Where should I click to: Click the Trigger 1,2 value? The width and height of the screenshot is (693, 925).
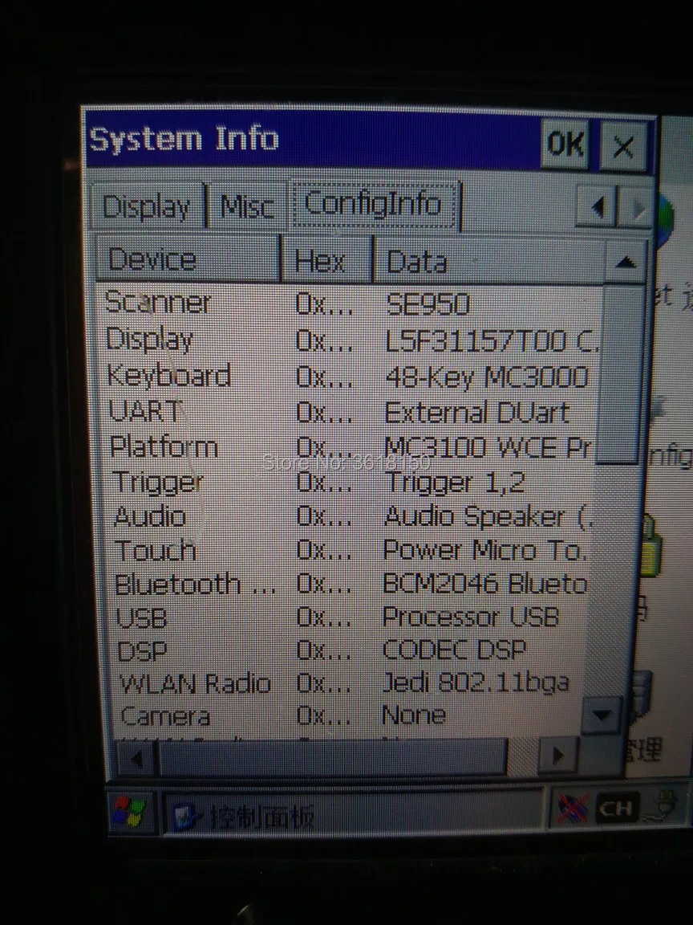(x=454, y=483)
